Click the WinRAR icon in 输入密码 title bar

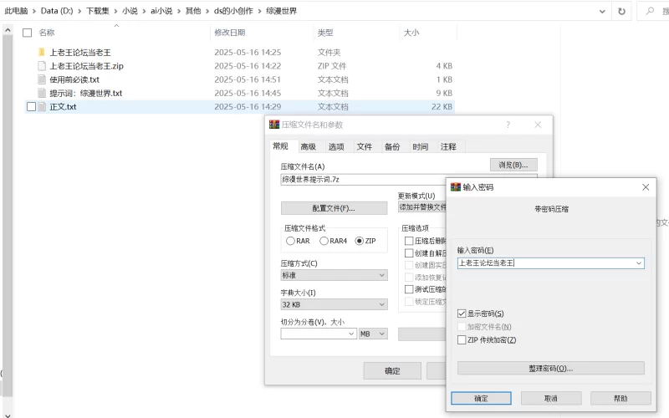click(x=456, y=187)
